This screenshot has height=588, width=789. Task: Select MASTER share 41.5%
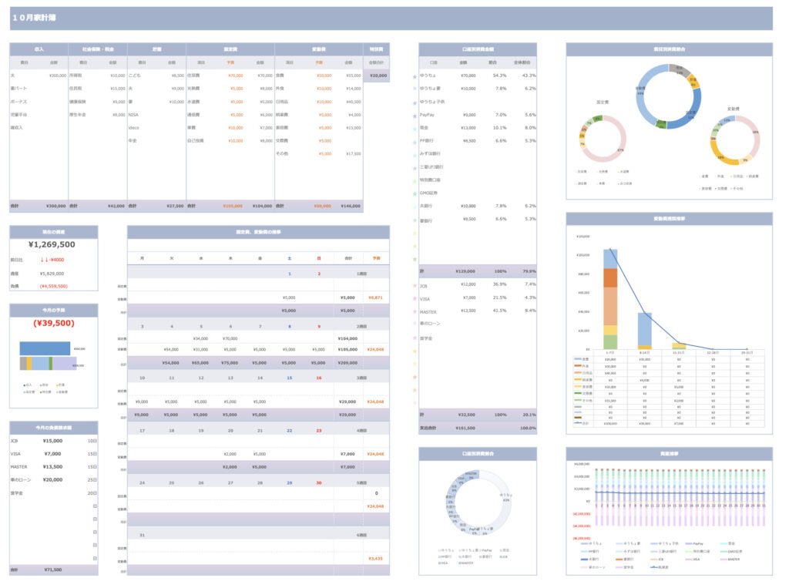[499, 311]
